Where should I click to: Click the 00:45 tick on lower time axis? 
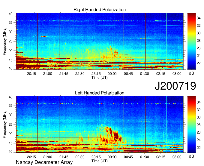[x=128, y=157]
